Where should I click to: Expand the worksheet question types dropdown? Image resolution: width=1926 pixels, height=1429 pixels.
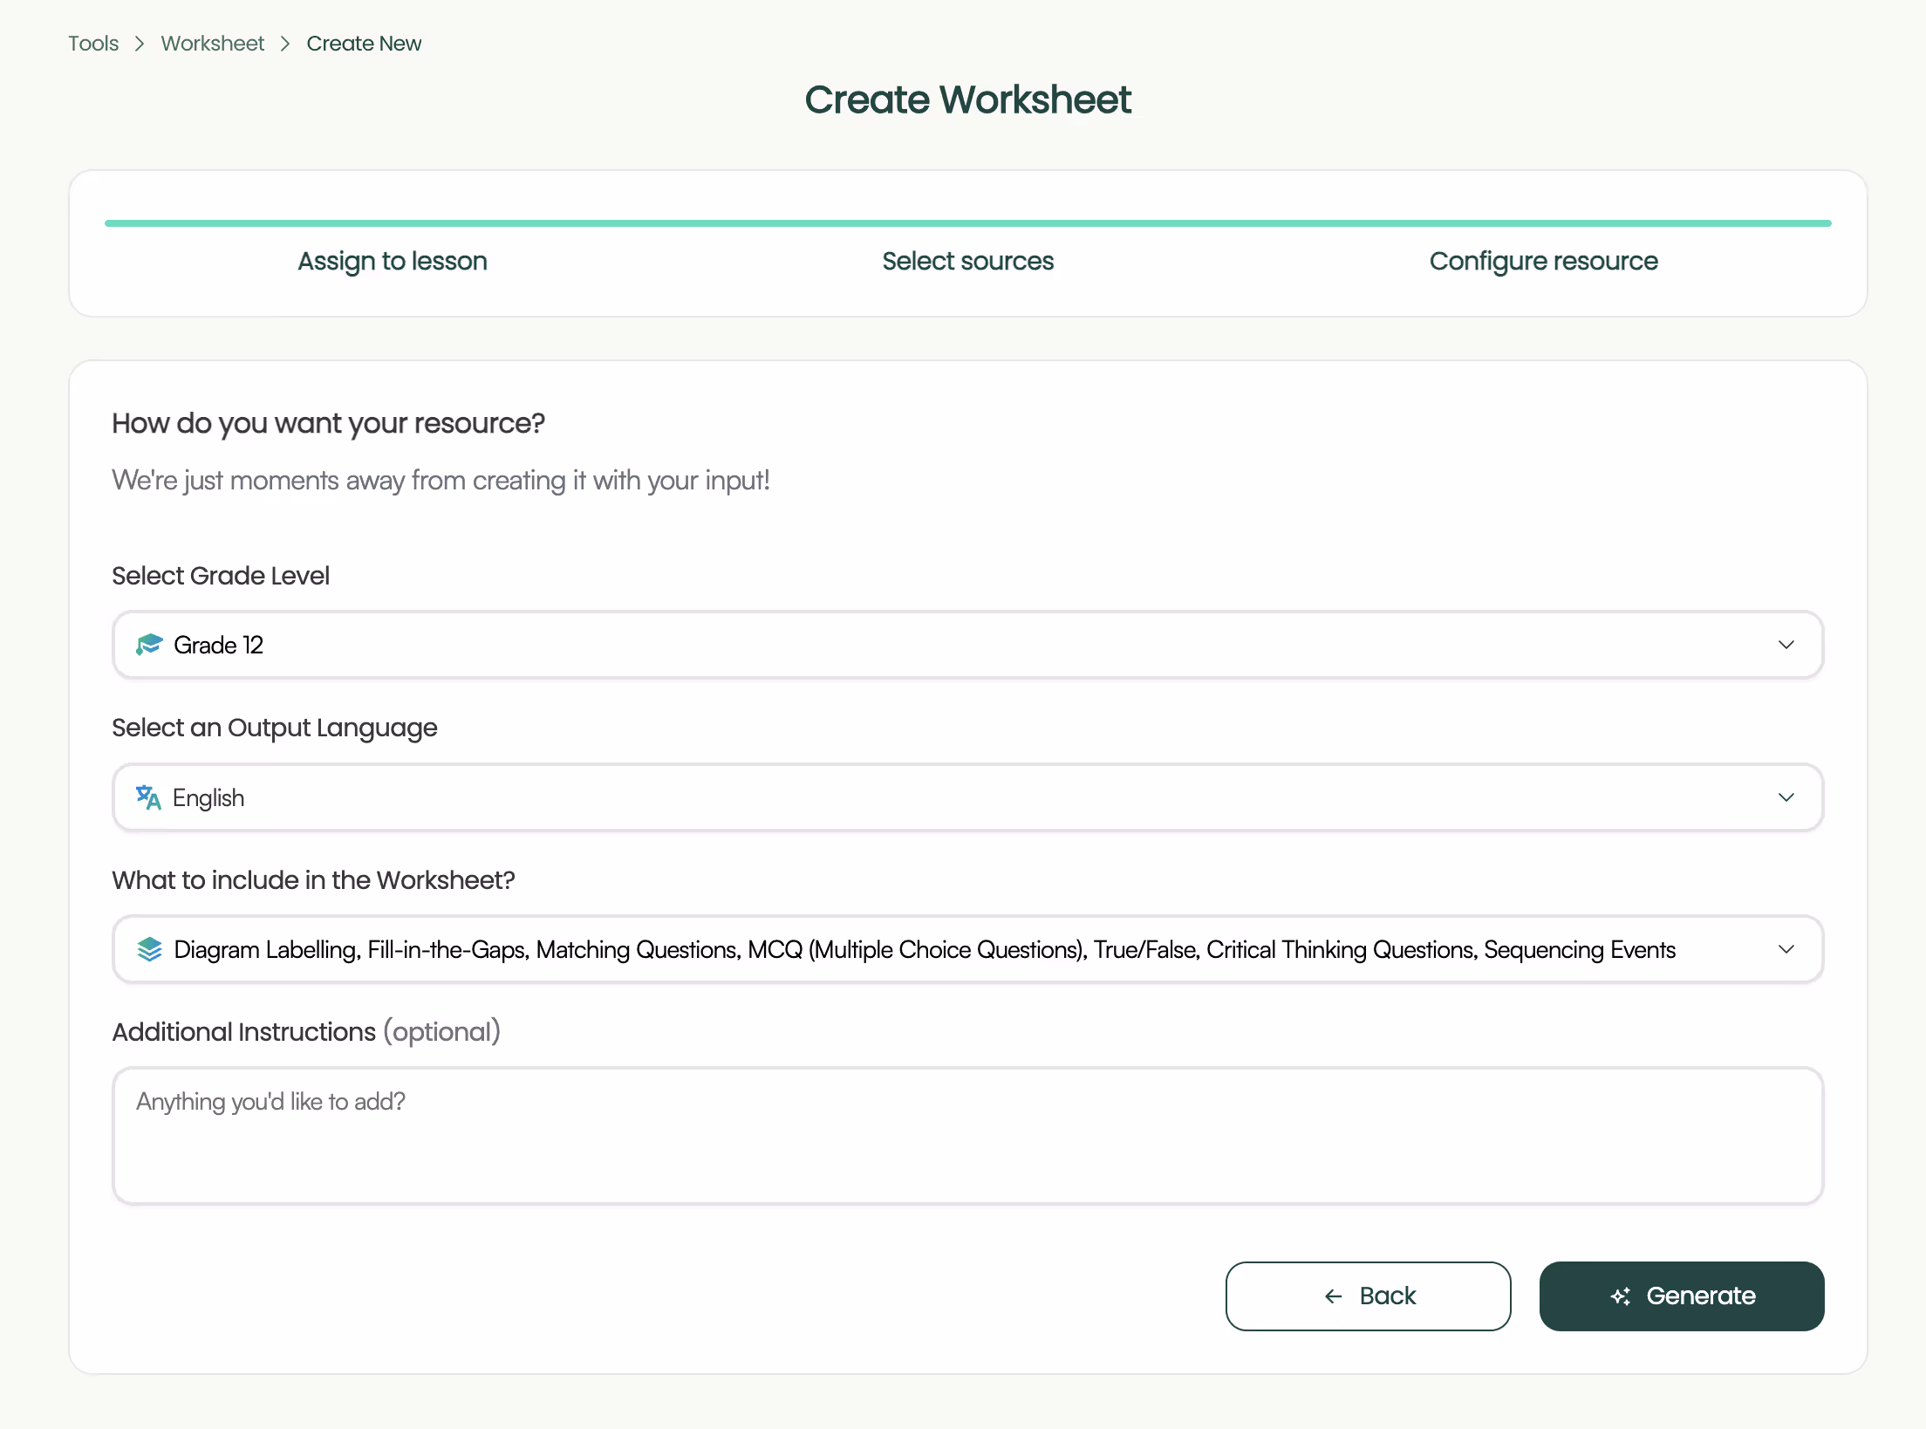[x=1786, y=949]
